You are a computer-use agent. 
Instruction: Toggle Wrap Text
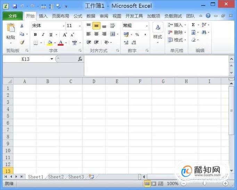tap(113, 26)
